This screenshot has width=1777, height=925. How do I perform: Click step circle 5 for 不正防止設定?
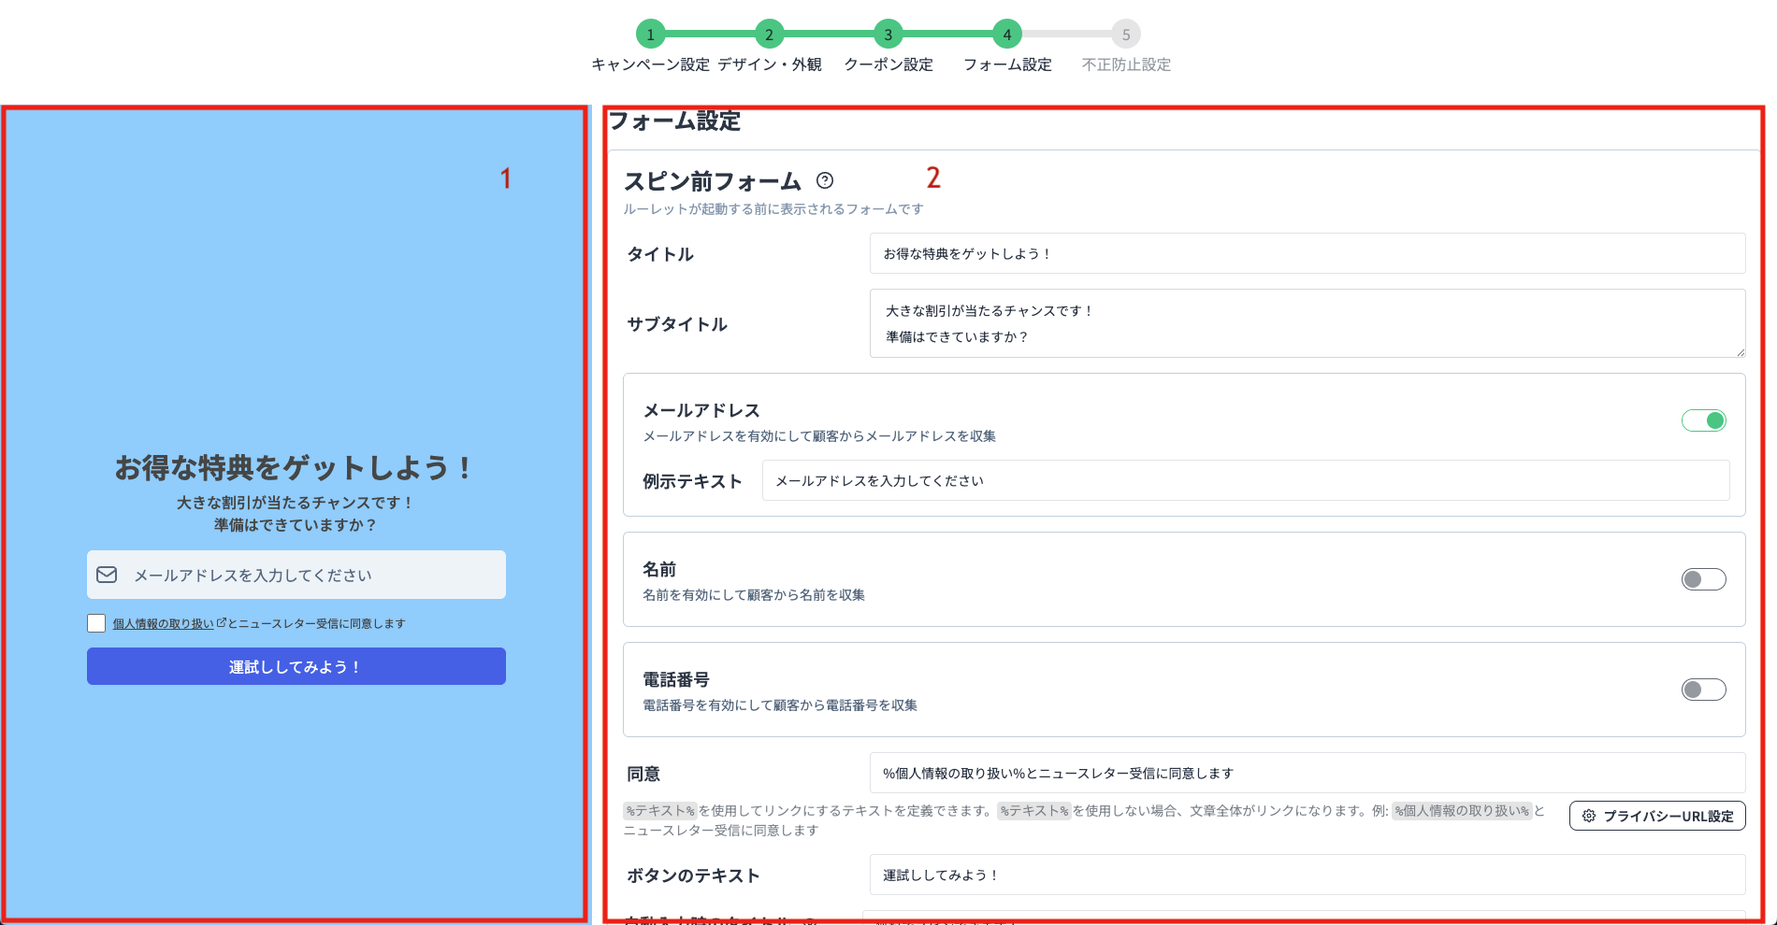pos(1125,34)
